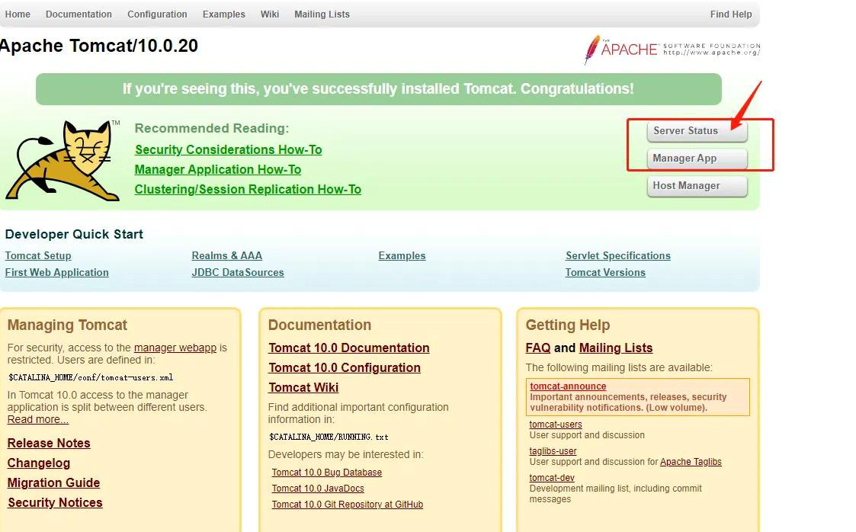Image resolution: width=856 pixels, height=532 pixels.
Task: Click the $CATALINA_HOME/conf/tomcat-users.xml path text
Action: (x=91, y=377)
